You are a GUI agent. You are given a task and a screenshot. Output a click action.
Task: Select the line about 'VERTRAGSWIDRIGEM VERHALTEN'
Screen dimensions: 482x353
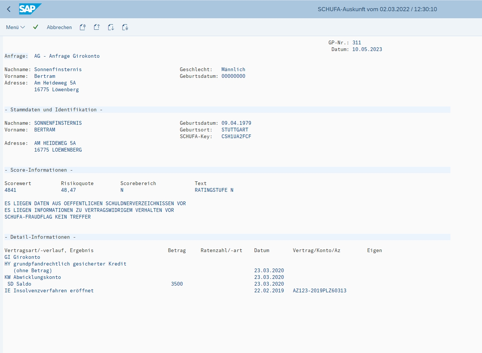[89, 210]
